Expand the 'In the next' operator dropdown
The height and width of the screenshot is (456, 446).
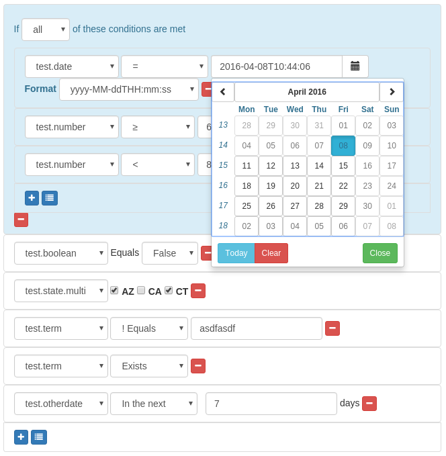pos(154,404)
